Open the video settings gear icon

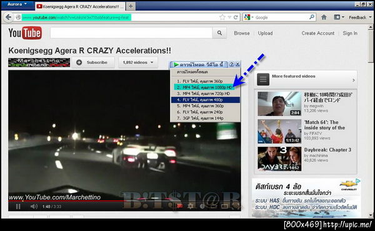pos(191,206)
